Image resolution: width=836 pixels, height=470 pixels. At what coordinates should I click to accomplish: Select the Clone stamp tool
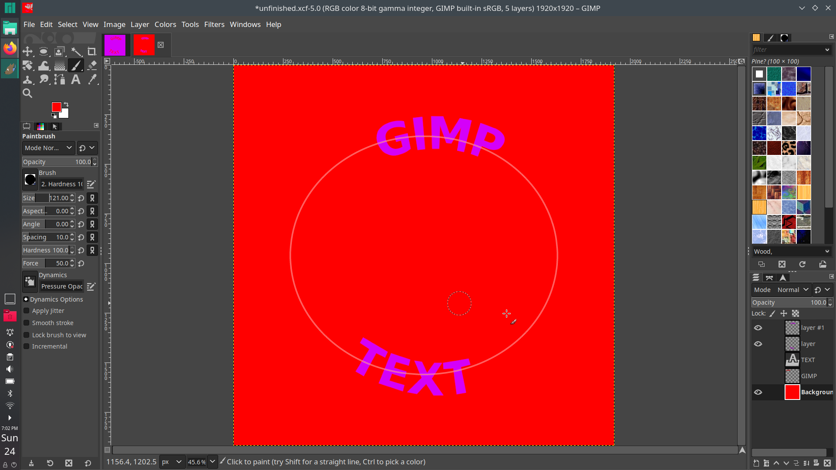28,79
